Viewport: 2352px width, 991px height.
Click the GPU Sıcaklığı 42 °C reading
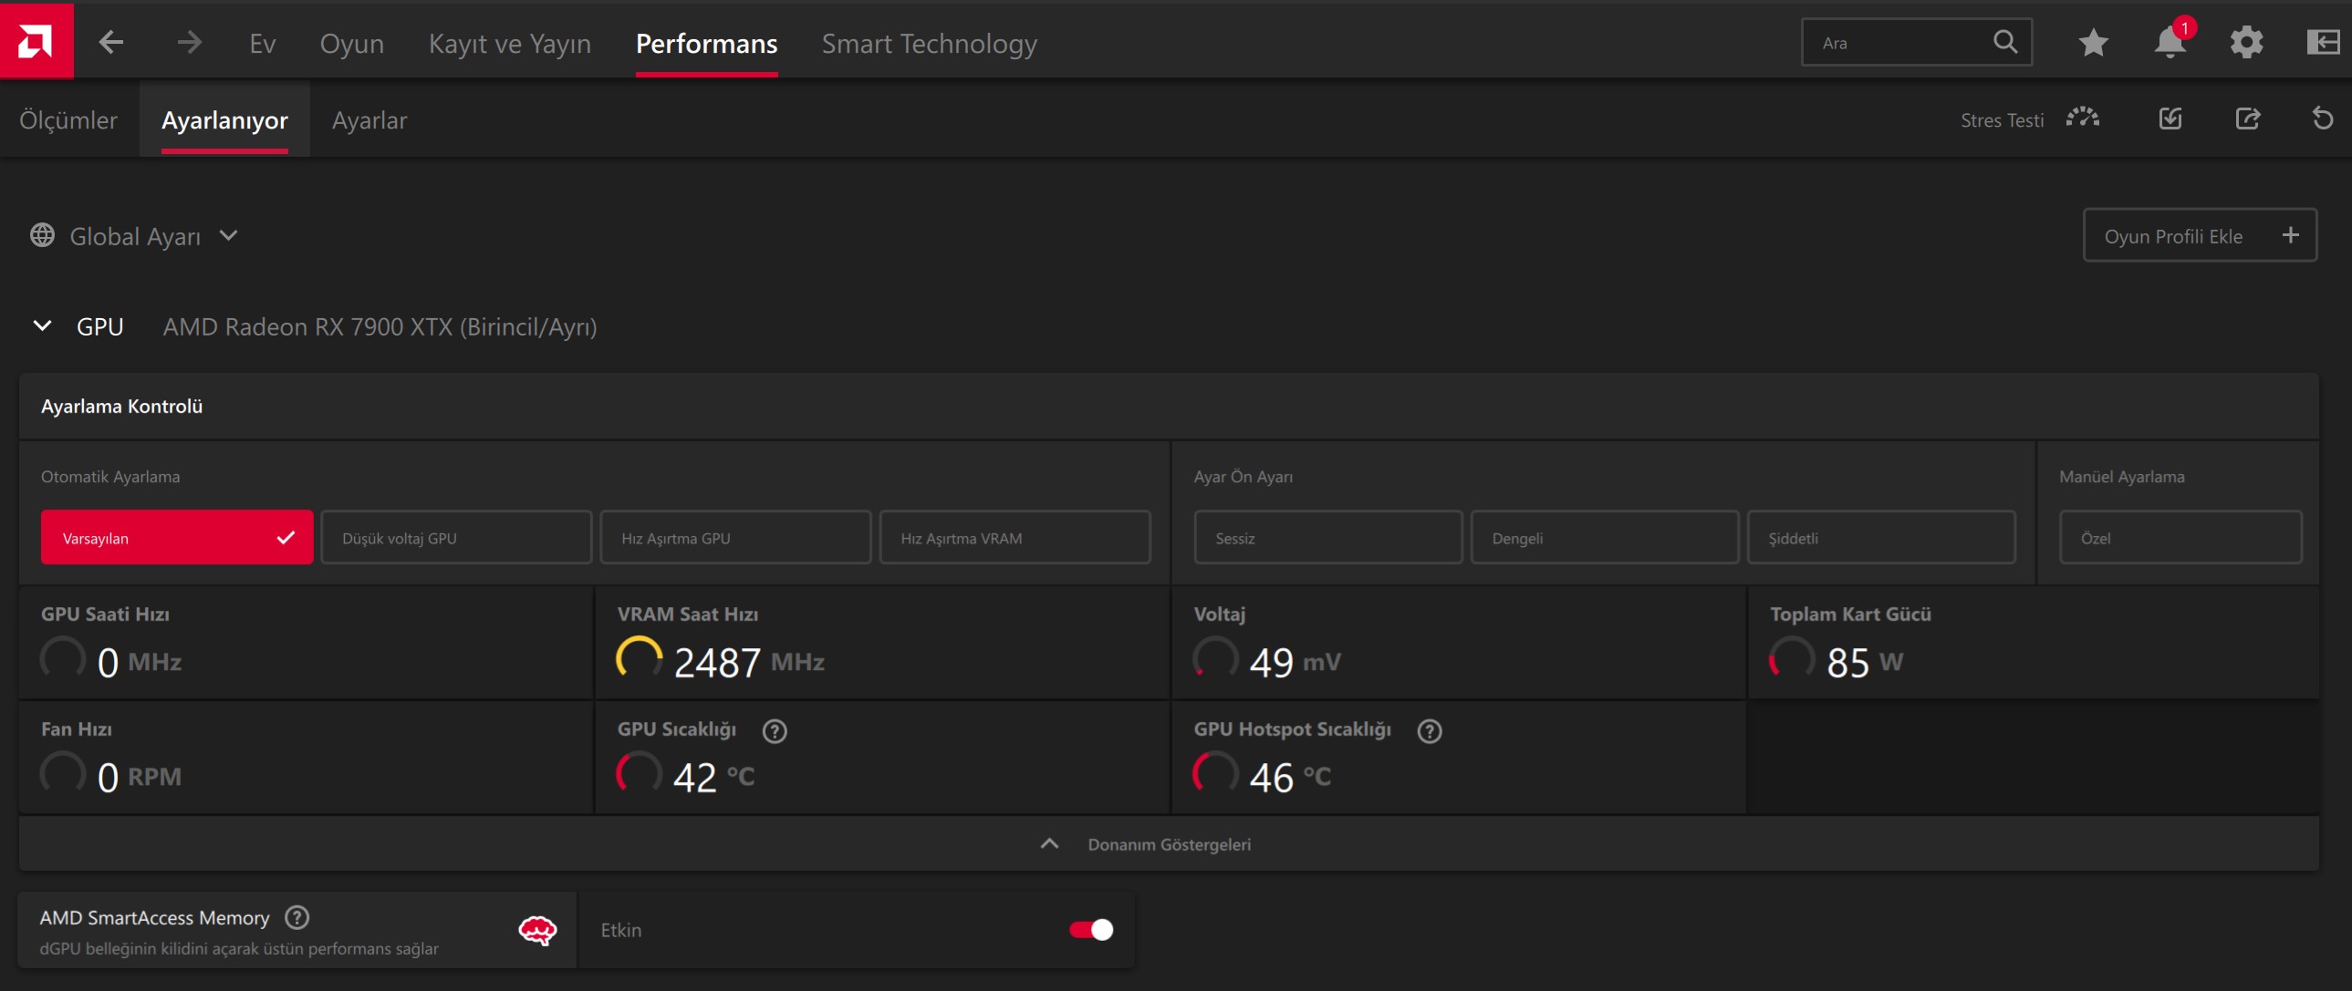(x=713, y=776)
